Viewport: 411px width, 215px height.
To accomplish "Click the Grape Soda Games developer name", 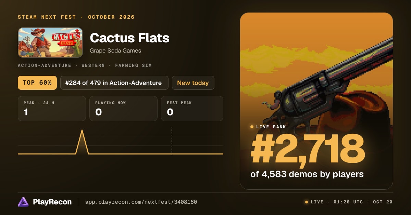I will (x=115, y=51).
